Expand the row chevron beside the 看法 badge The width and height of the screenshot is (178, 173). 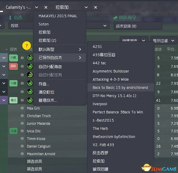4,100
